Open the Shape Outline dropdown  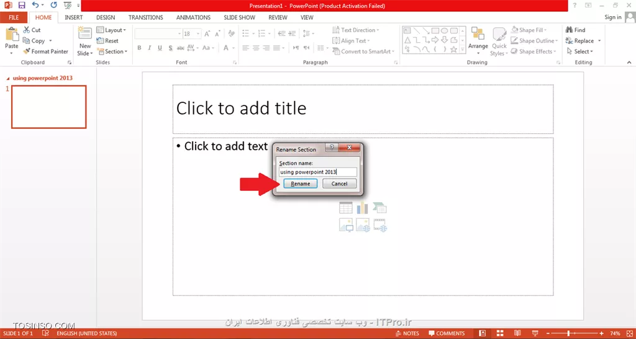534,40
